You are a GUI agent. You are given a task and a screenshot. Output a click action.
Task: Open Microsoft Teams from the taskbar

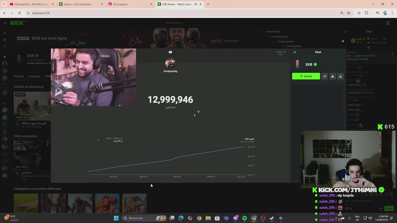tap(226, 218)
